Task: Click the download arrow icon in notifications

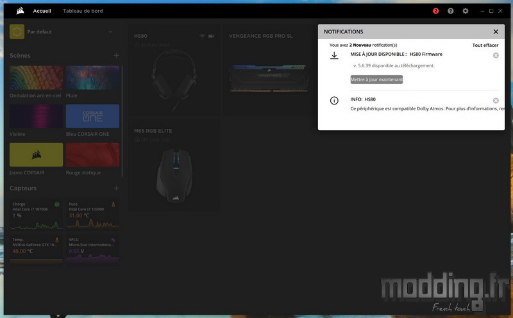Action: pyautogui.click(x=334, y=55)
